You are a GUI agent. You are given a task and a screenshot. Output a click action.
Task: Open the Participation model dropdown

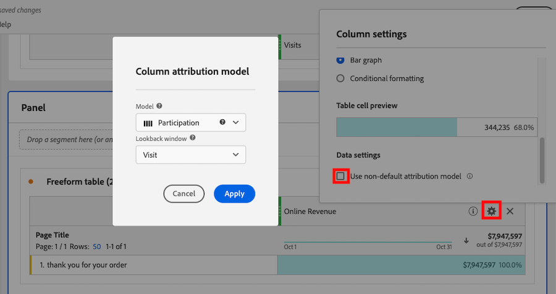pos(191,123)
